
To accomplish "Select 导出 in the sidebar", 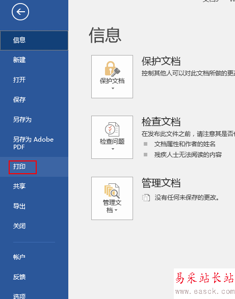I will click(x=34, y=206).
